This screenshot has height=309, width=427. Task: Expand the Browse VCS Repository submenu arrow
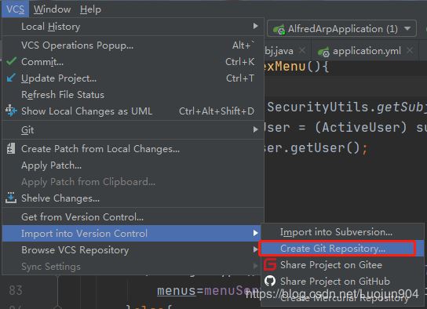255,249
